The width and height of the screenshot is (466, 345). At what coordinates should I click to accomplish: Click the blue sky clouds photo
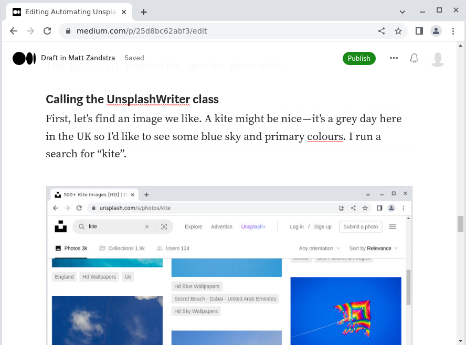pyautogui.click(x=107, y=320)
